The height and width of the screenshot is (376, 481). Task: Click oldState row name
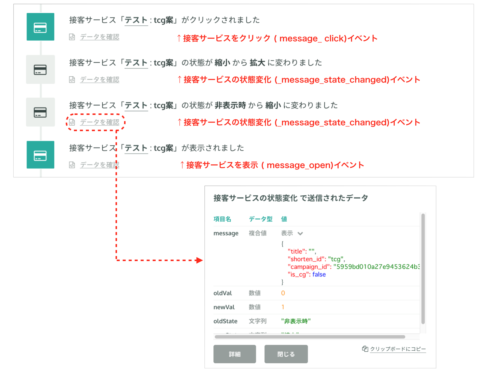pos(225,321)
